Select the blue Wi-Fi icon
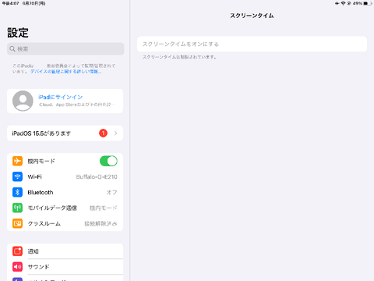The image size is (374, 281). pos(17,176)
